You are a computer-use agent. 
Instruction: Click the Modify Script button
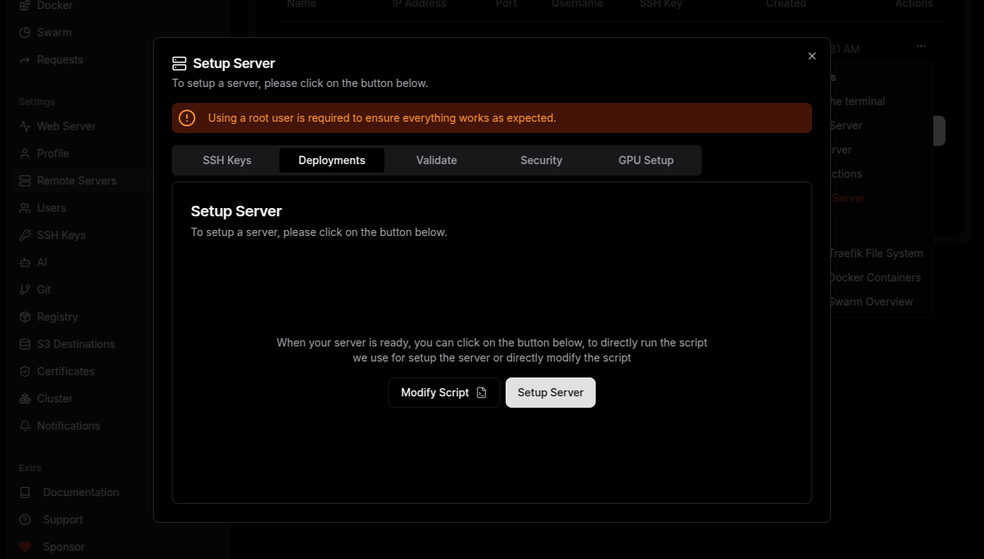pyautogui.click(x=444, y=392)
